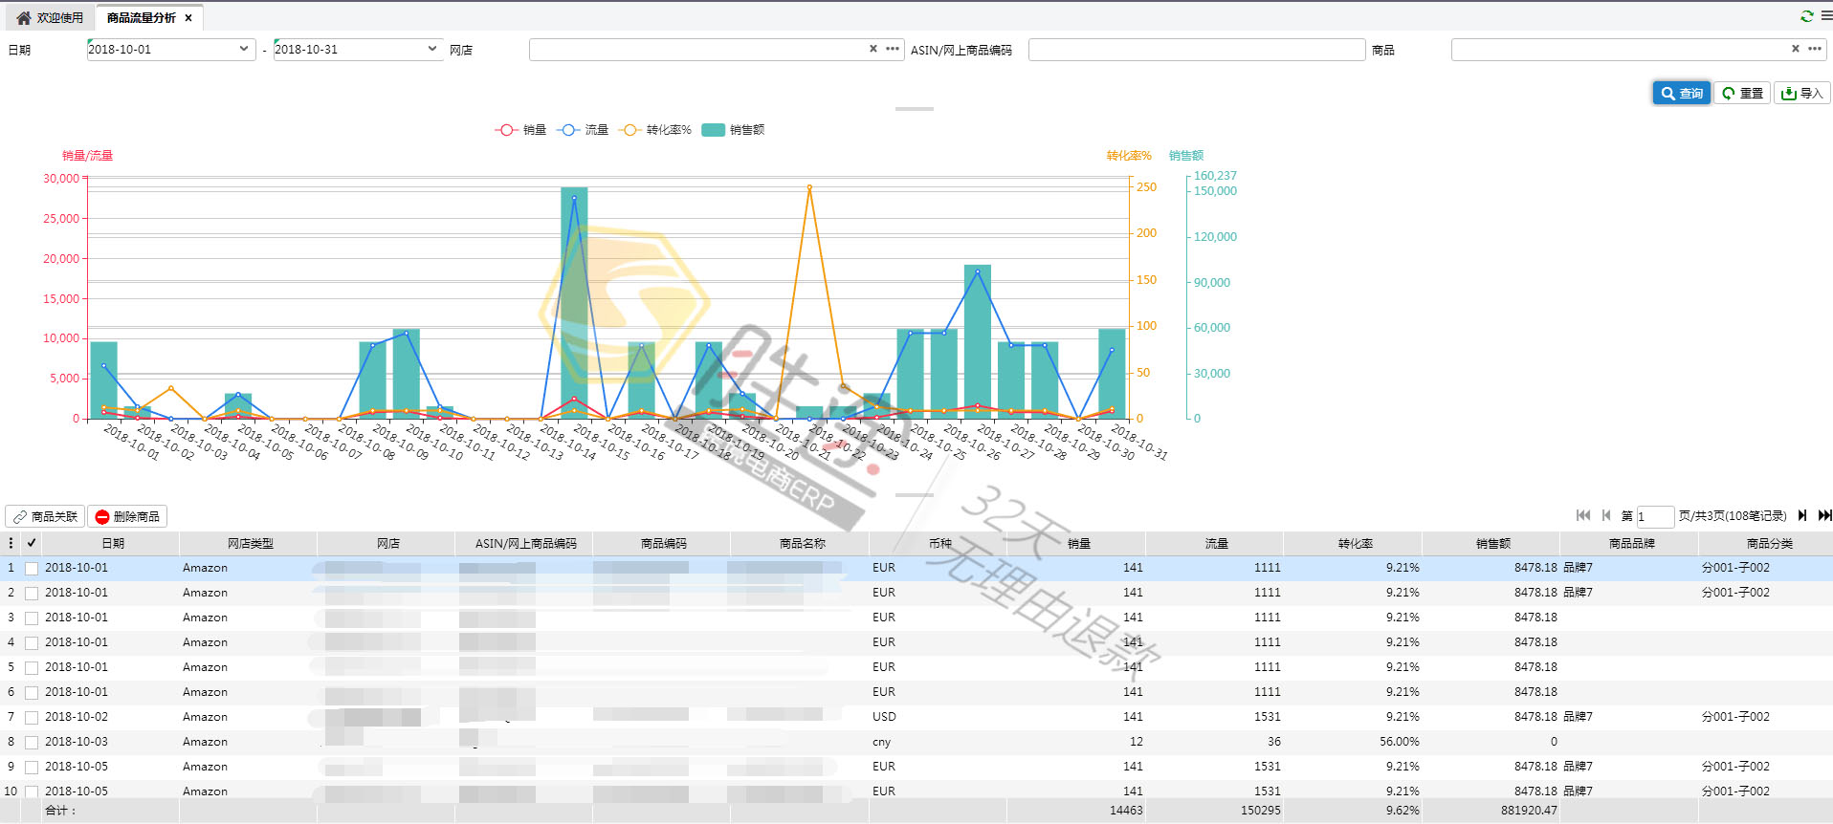Check the checkbox for row 5

point(32,667)
